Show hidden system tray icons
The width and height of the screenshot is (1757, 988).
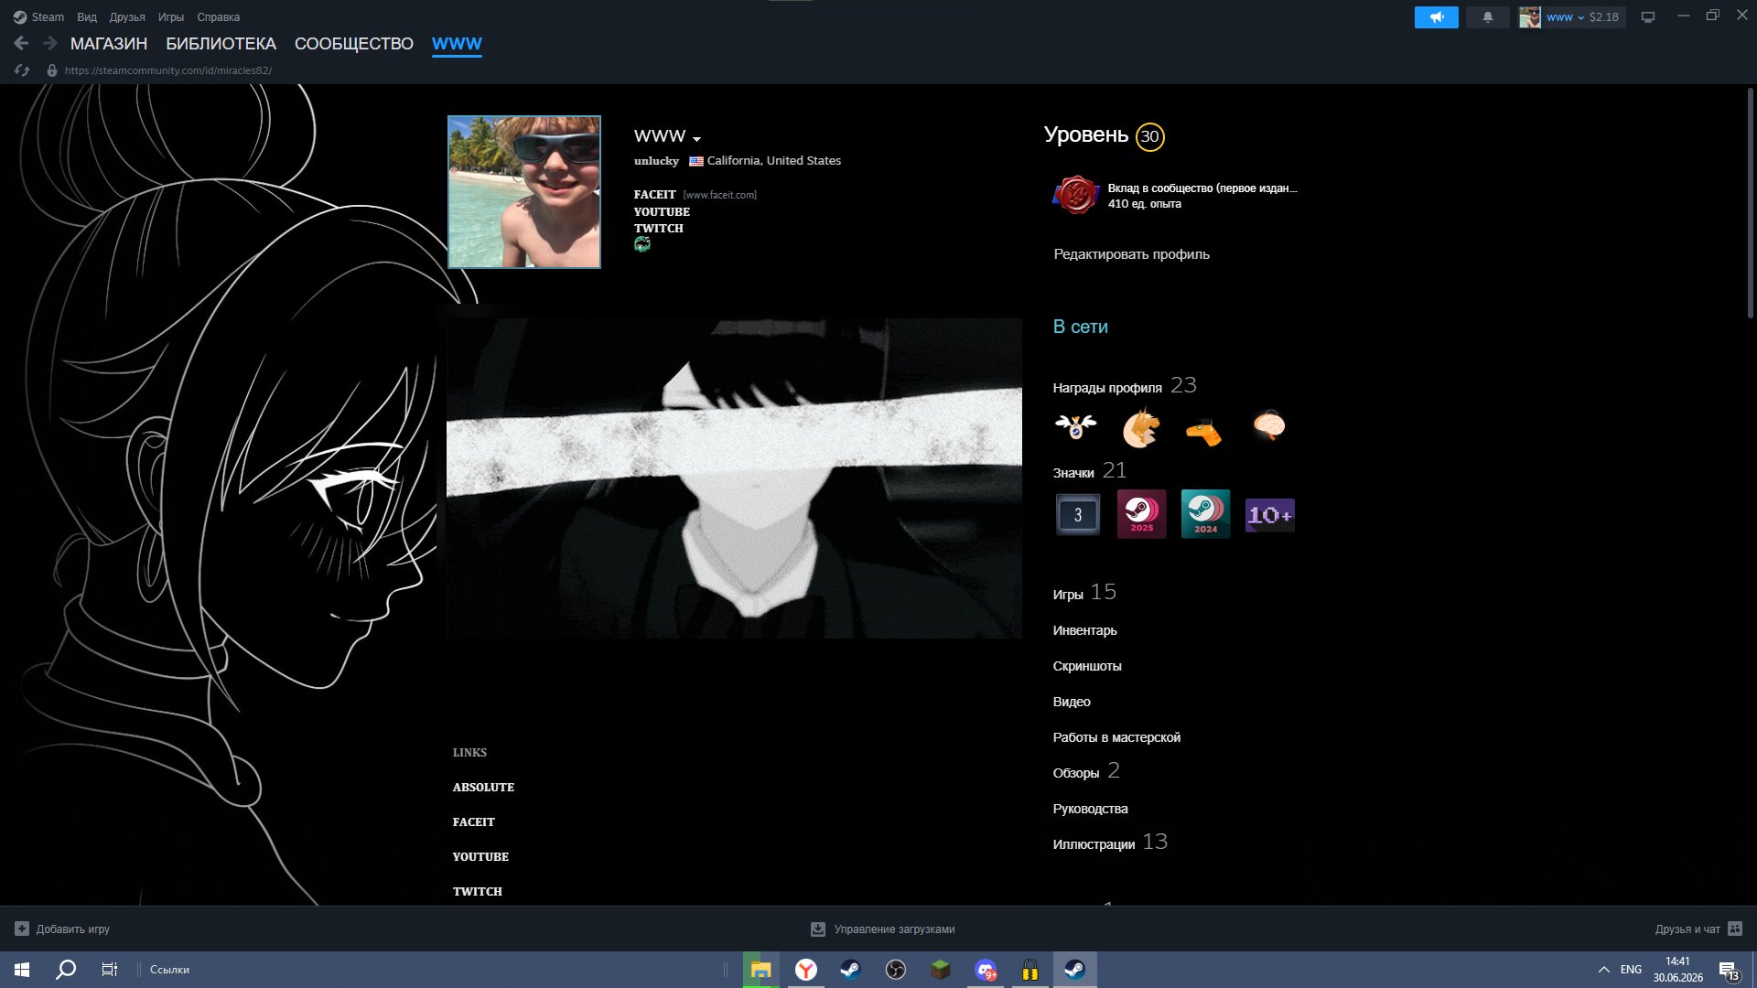pyautogui.click(x=1603, y=970)
